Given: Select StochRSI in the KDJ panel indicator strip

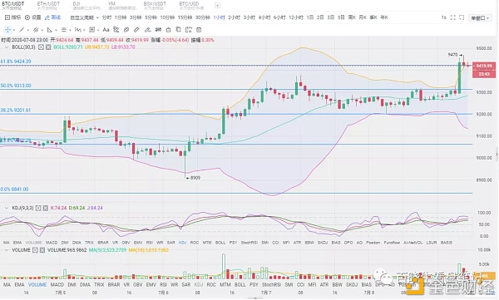Looking at the screenshot, I should tap(249, 243).
